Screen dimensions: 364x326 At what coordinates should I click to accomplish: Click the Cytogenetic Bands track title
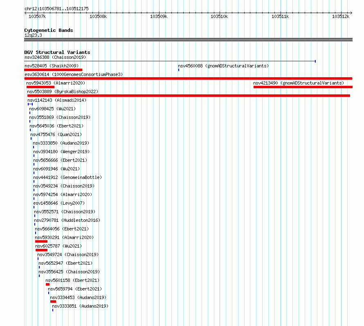tap(49, 30)
